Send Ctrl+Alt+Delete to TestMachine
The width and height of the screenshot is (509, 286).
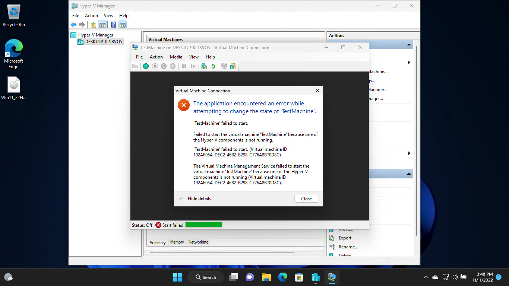(135, 66)
